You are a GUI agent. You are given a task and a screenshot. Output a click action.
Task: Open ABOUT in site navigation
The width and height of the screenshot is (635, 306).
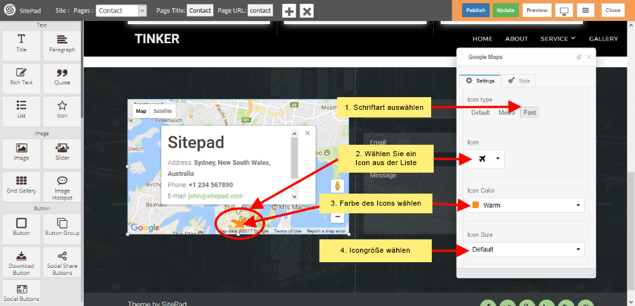coord(516,39)
